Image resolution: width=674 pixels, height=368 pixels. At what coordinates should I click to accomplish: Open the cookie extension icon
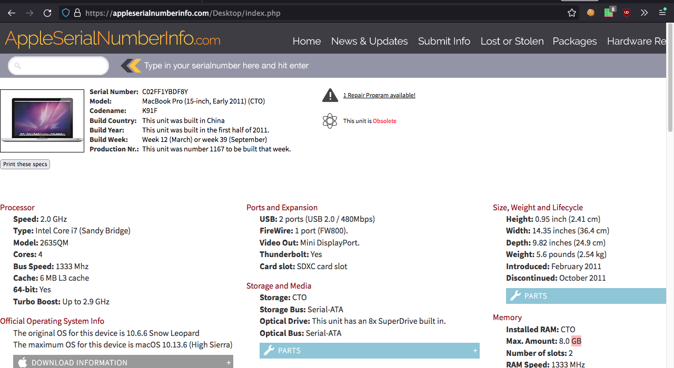click(591, 13)
